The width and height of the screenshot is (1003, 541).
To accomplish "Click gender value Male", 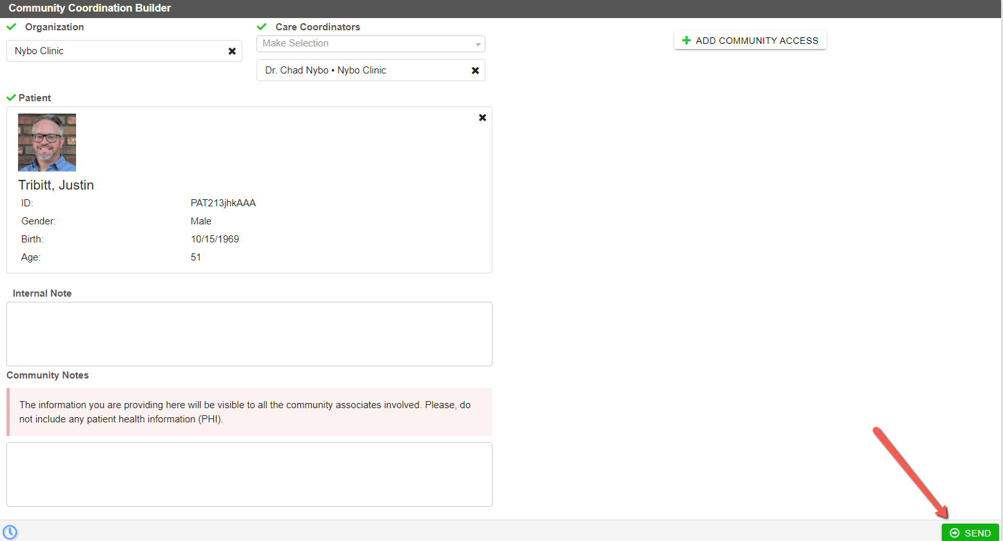I will [x=201, y=221].
